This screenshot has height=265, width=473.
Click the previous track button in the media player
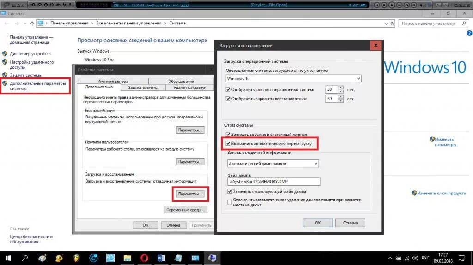pyautogui.click(x=377, y=5)
